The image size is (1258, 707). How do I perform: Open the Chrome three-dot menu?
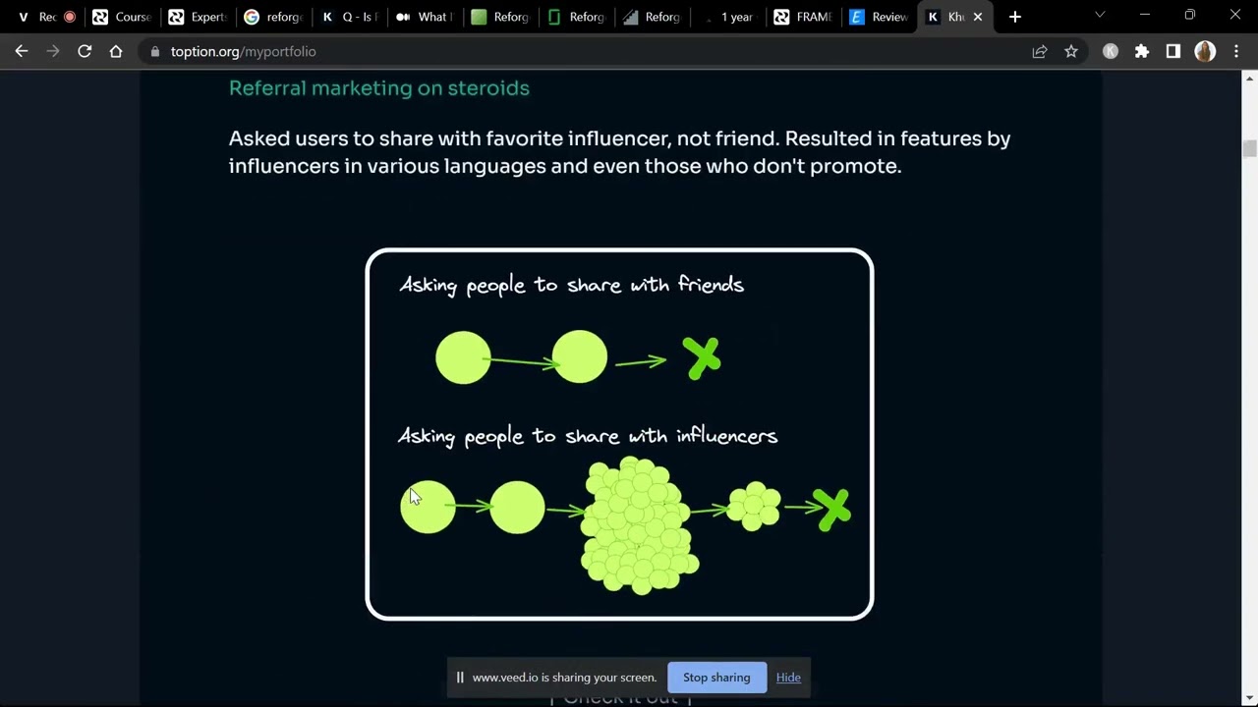pos(1236,51)
